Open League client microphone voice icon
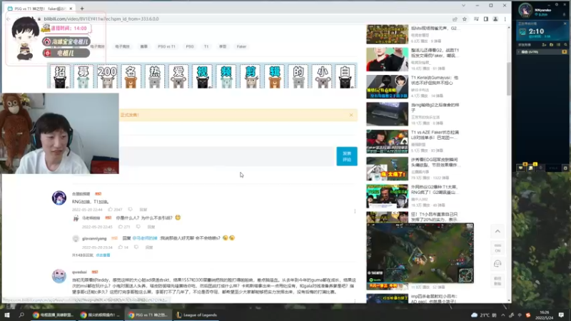 [541, 168]
